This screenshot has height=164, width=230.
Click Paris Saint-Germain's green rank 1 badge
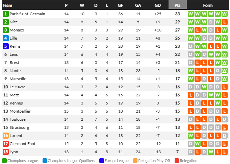tap(6, 14)
